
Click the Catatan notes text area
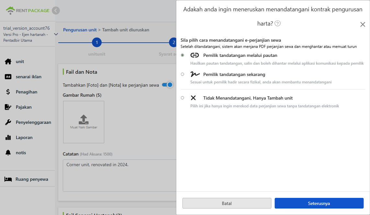[120, 175]
